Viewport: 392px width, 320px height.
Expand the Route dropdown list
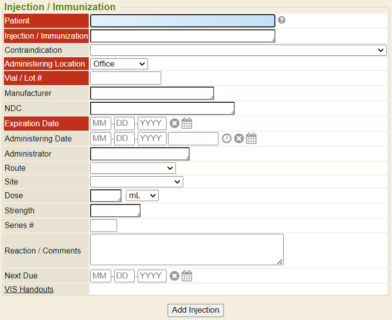133,168
